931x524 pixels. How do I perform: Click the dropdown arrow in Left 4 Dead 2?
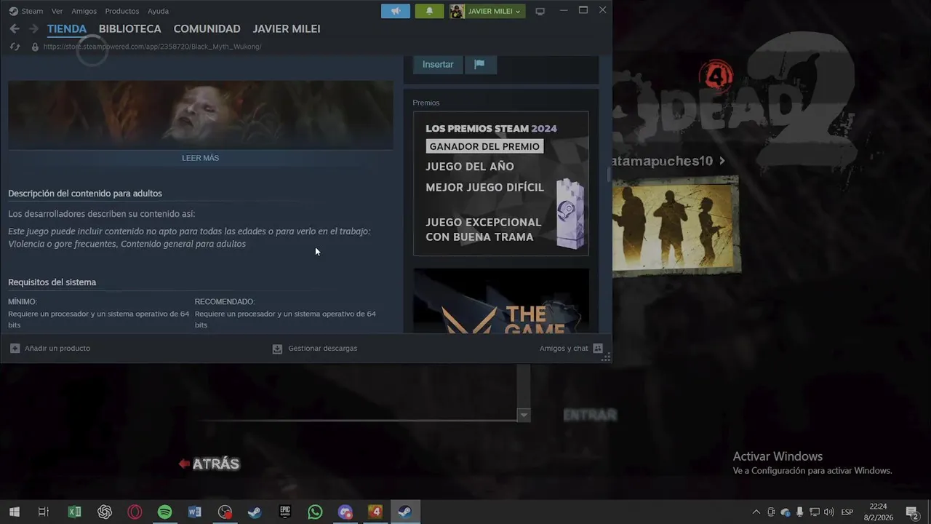[x=524, y=415]
